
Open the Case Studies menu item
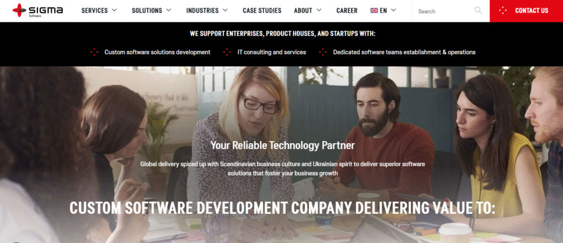(262, 11)
